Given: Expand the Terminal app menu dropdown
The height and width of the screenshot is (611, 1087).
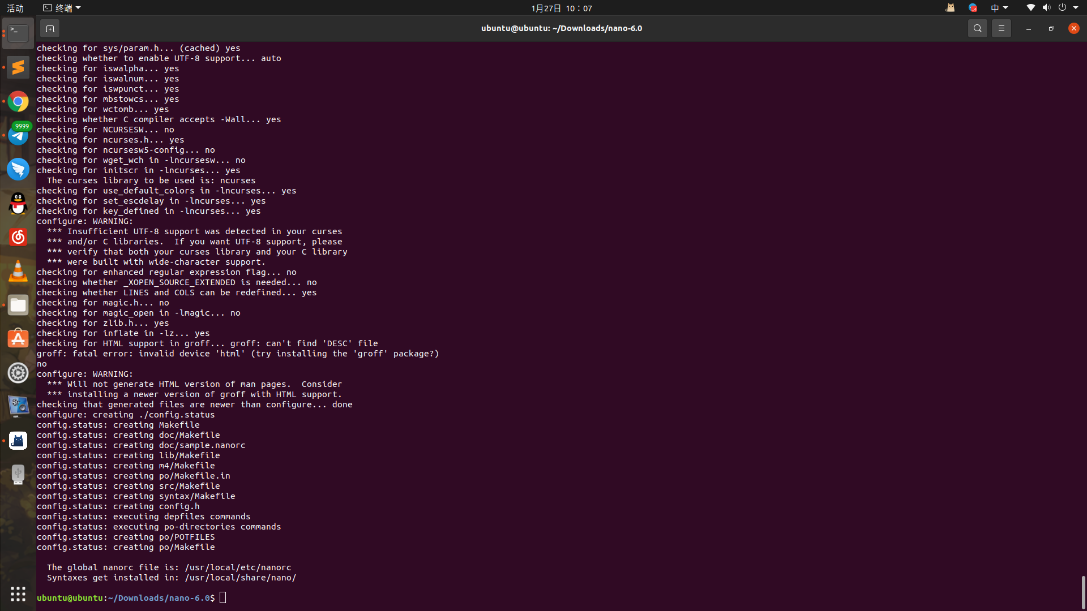Looking at the screenshot, I should coord(62,8).
